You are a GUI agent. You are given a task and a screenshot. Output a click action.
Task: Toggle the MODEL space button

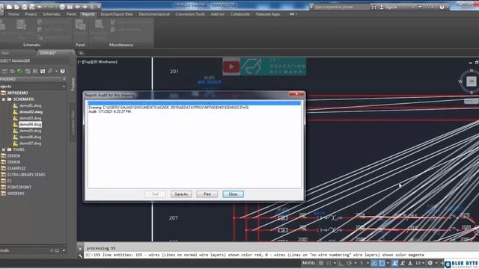pyautogui.click(x=309, y=263)
